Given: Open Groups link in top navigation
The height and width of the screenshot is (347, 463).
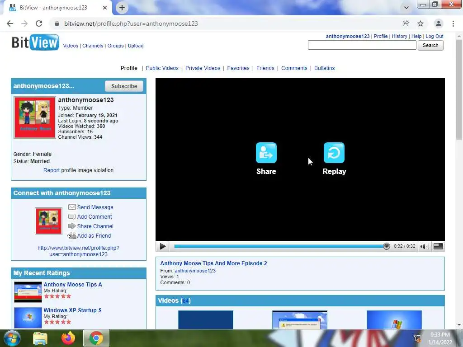Looking at the screenshot, I should [115, 46].
